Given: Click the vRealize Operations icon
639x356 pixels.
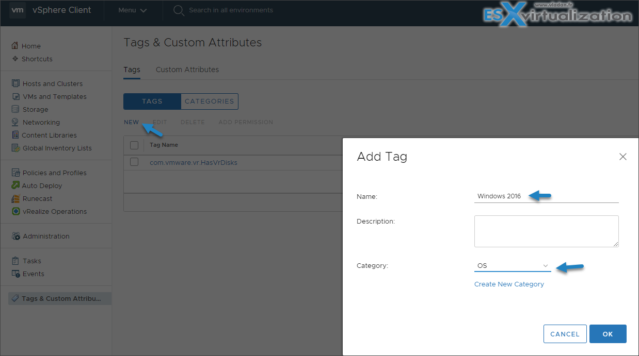Looking at the screenshot, I should coord(15,211).
